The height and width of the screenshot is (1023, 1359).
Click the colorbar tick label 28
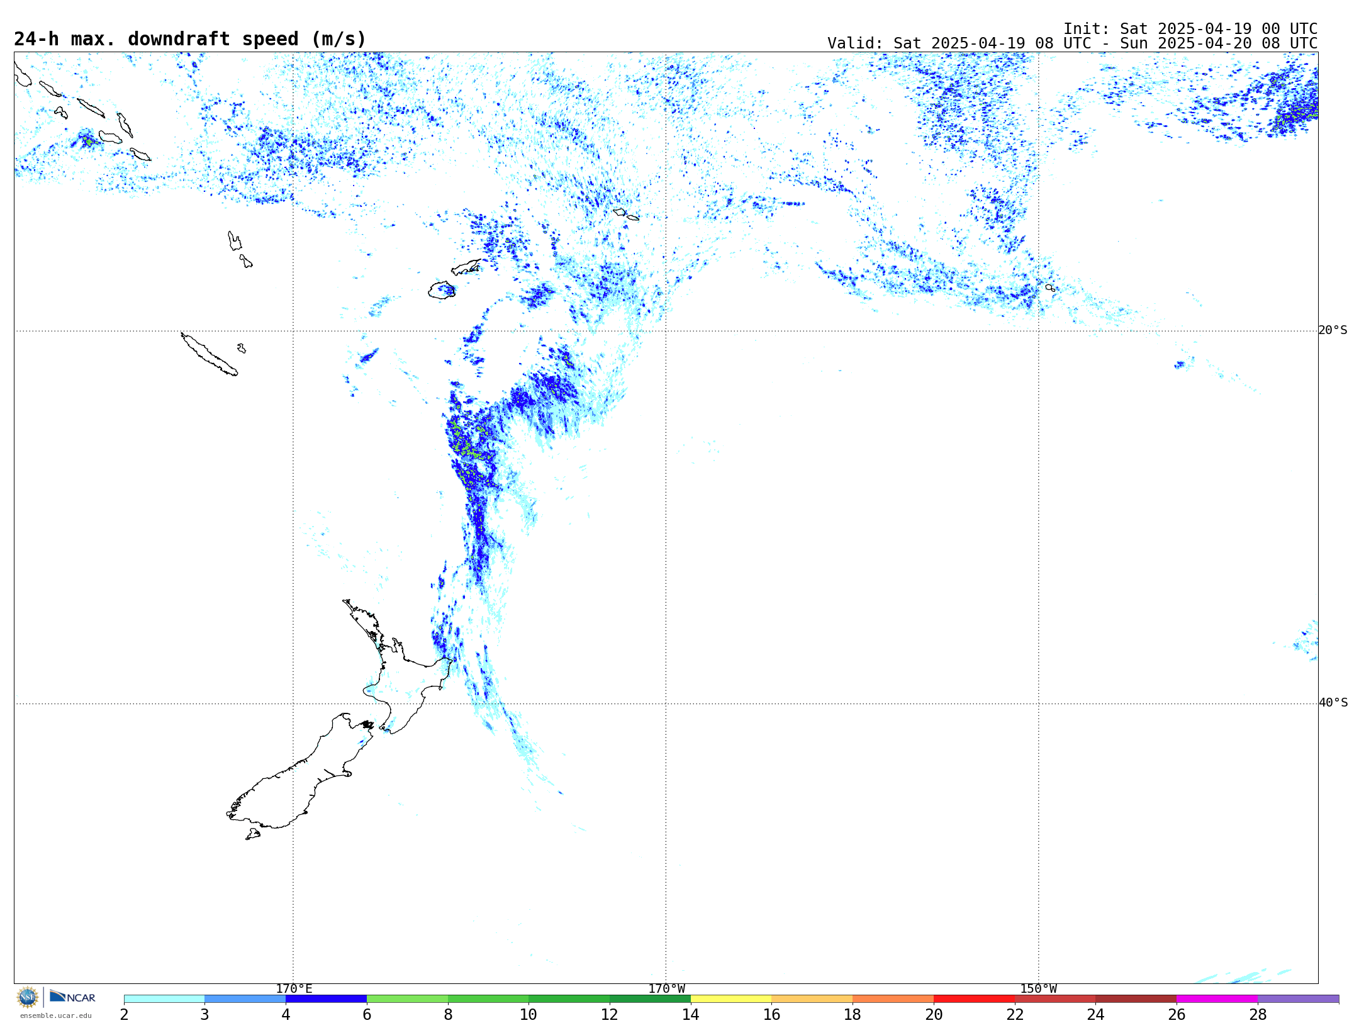tap(1258, 1014)
